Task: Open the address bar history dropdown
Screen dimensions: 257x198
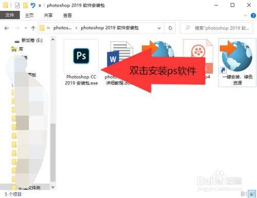Action: point(159,28)
